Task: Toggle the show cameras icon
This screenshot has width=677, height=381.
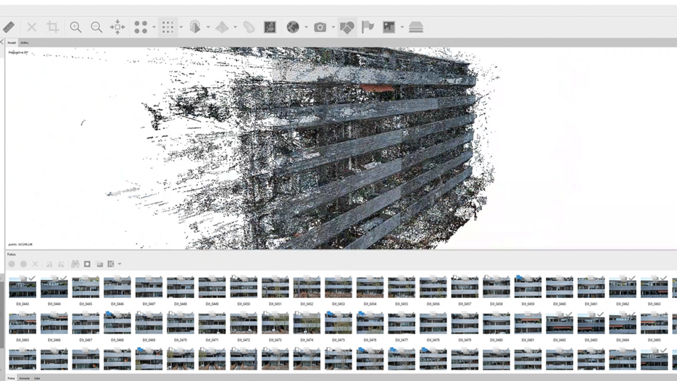Action: (320, 27)
